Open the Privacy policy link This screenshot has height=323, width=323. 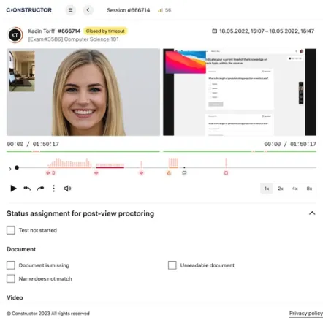pos(306,313)
